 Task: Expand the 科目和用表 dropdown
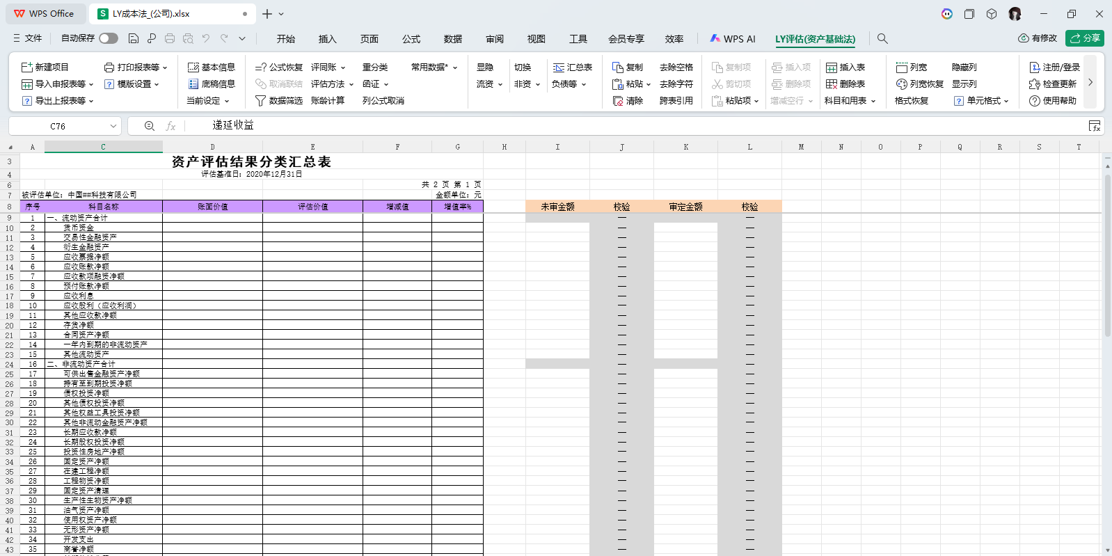click(x=873, y=101)
